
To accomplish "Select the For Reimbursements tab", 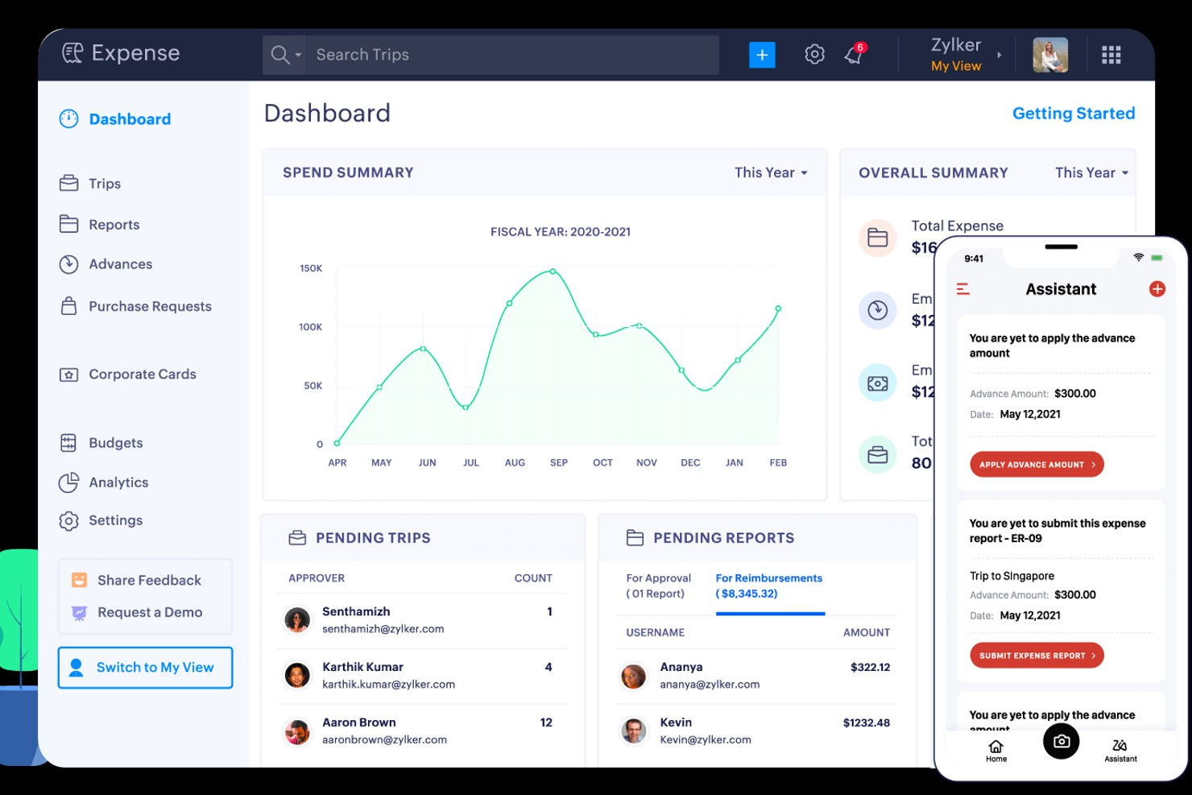I will (x=769, y=586).
